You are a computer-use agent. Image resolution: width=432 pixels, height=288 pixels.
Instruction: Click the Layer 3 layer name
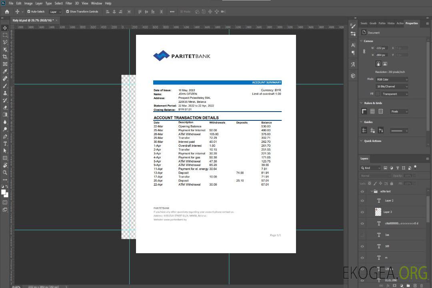[388, 212]
